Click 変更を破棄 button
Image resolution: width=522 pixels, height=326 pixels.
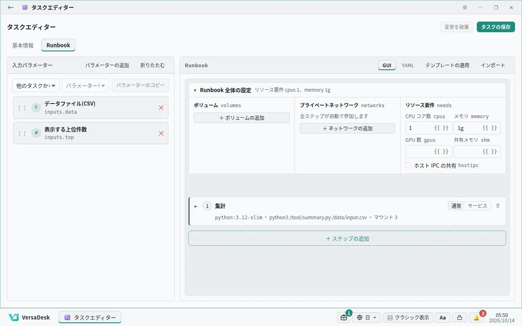click(457, 27)
